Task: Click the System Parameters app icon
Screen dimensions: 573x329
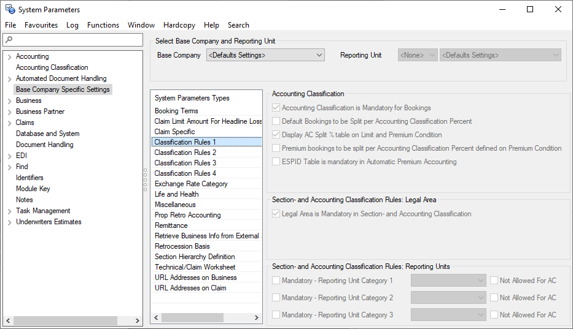Action: (x=10, y=9)
